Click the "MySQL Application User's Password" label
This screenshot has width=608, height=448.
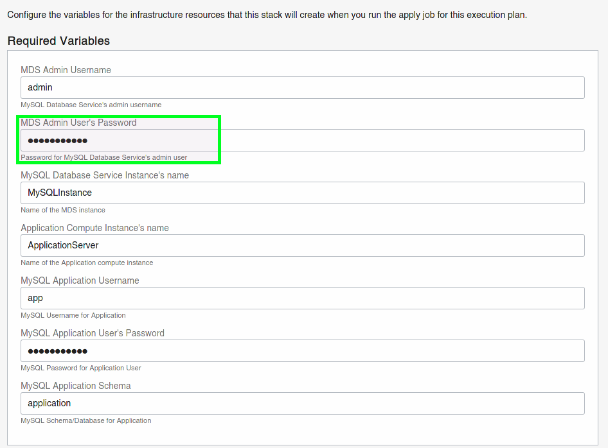[x=93, y=333]
